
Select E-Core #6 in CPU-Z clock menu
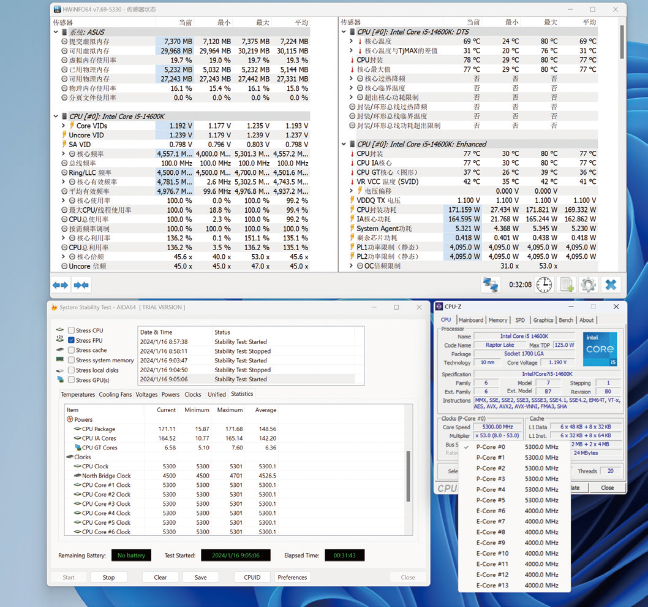(514, 511)
